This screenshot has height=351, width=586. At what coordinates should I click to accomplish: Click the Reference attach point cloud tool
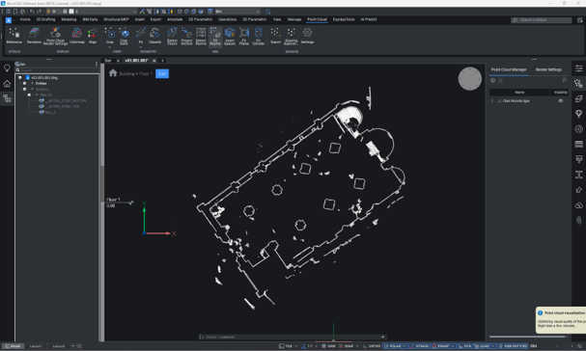pyautogui.click(x=14, y=37)
